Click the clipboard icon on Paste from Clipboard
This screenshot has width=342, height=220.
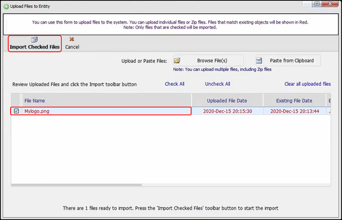tap(259, 60)
